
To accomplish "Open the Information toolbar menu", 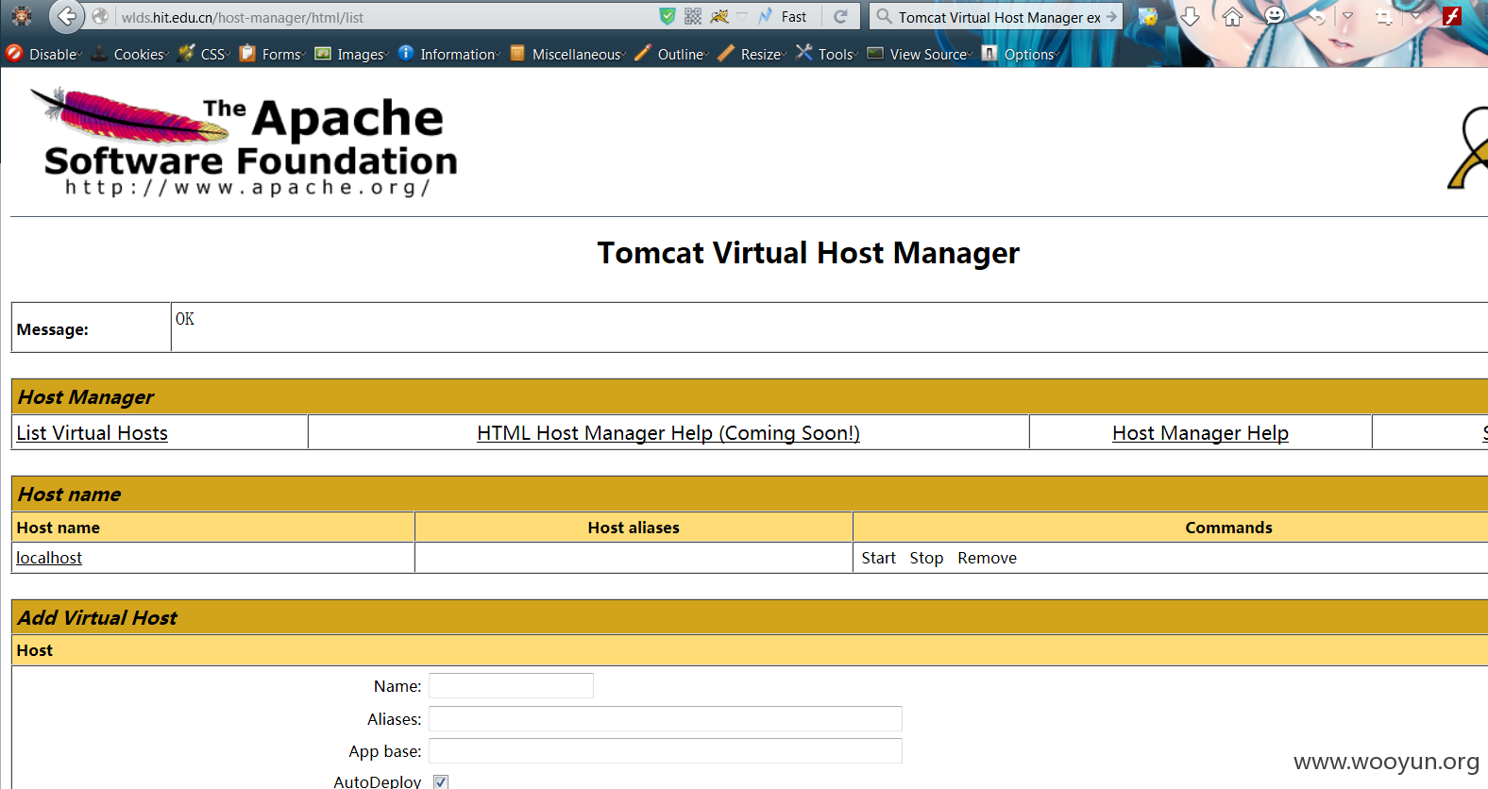I will pyautogui.click(x=448, y=54).
